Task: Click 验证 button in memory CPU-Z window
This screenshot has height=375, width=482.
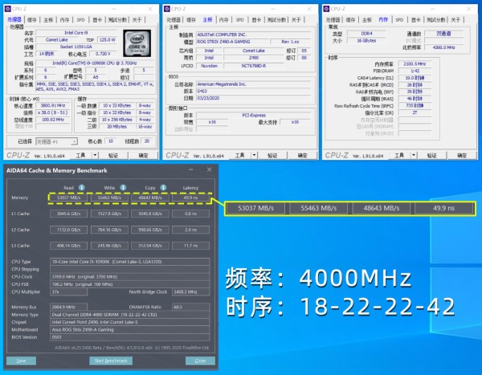Action: tap(432, 155)
